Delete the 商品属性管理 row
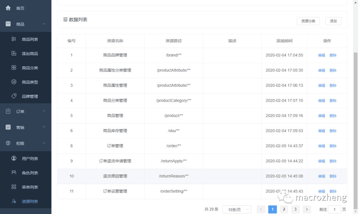 tap(333, 85)
